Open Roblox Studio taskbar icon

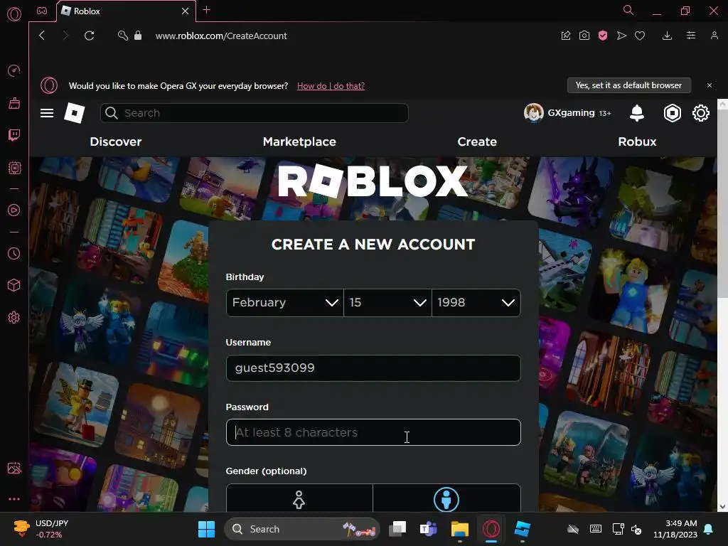click(x=523, y=529)
